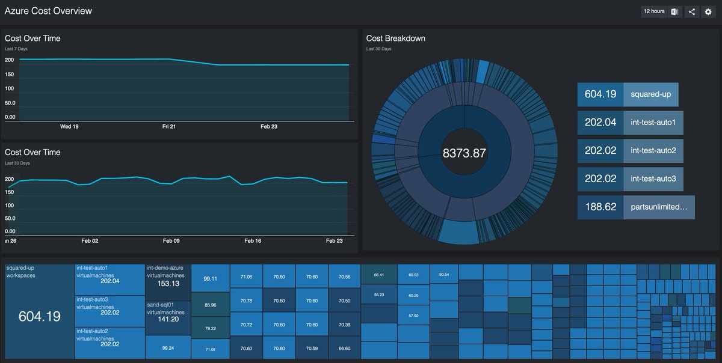
Task: Click the 66.60 treemap cell
Action: click(344, 347)
